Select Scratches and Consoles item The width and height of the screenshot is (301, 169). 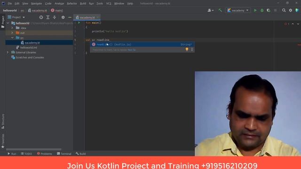[30, 57]
